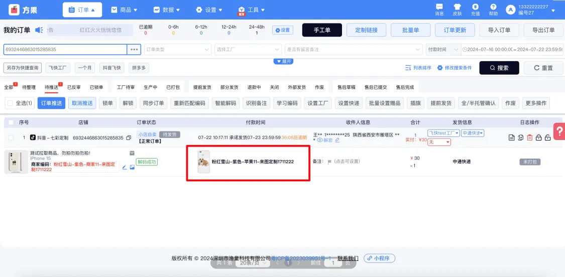Open the 订单 top menu

[x=82, y=10]
